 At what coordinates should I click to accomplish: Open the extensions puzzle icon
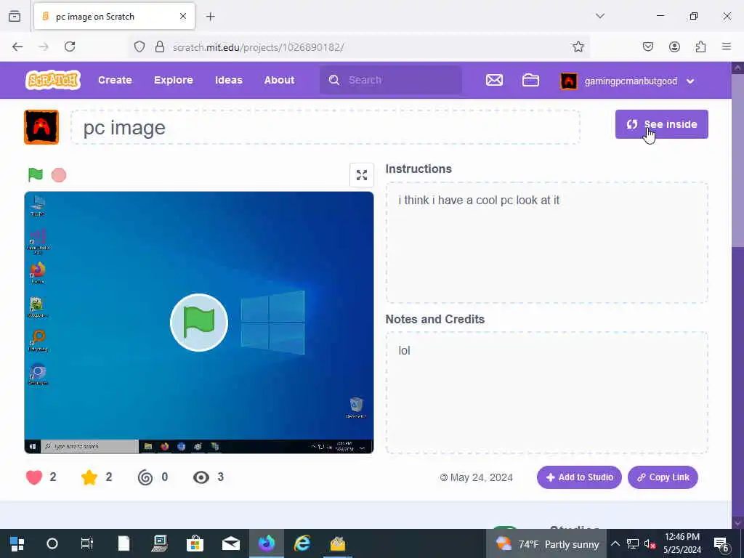coord(700,46)
